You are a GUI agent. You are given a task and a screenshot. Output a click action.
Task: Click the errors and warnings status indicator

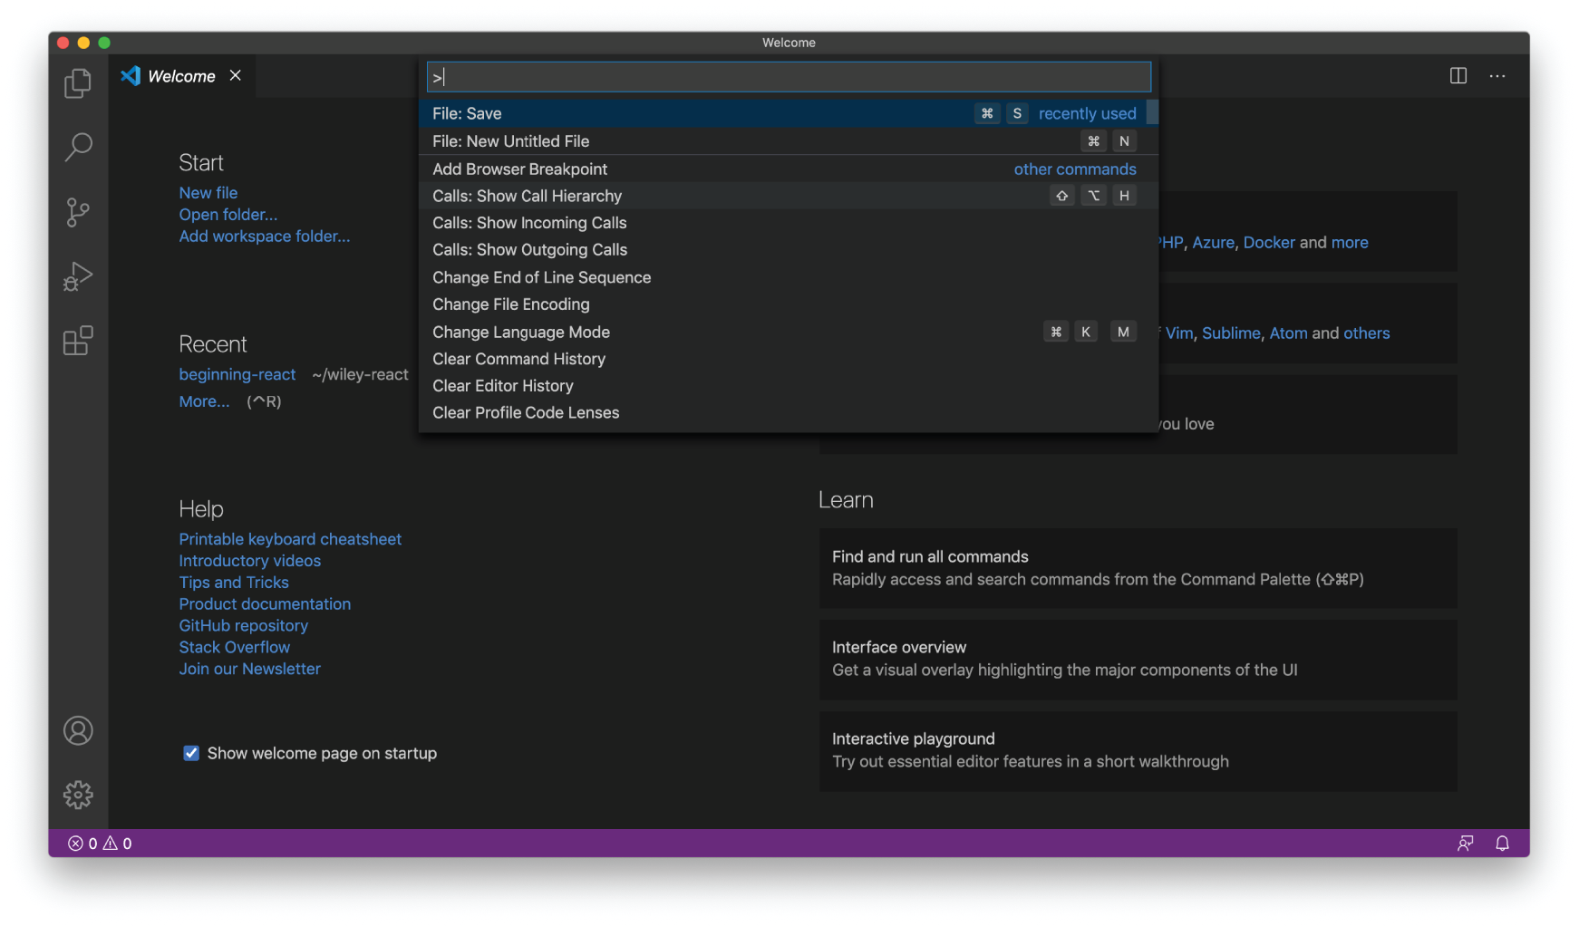tap(100, 843)
